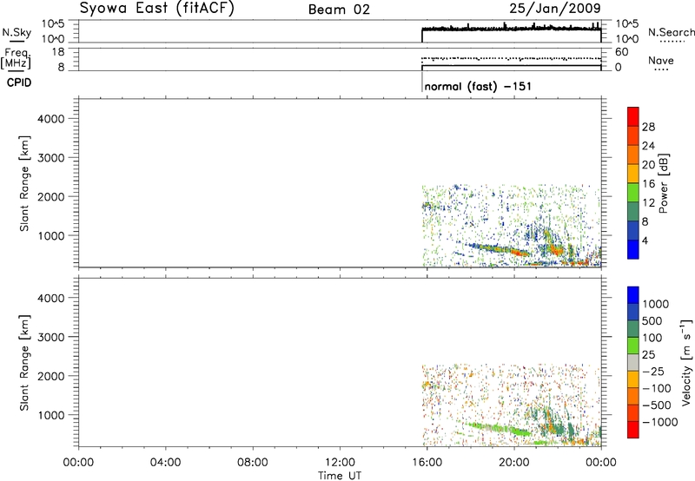Click the "16" Power colorbar tick label
Image resolution: width=695 pixels, height=481 pixels.
648,184
